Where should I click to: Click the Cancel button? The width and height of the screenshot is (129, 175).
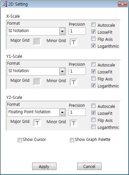(x=89, y=166)
